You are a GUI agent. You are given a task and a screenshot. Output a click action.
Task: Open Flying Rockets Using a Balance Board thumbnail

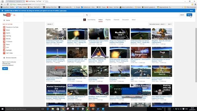pos(56,71)
